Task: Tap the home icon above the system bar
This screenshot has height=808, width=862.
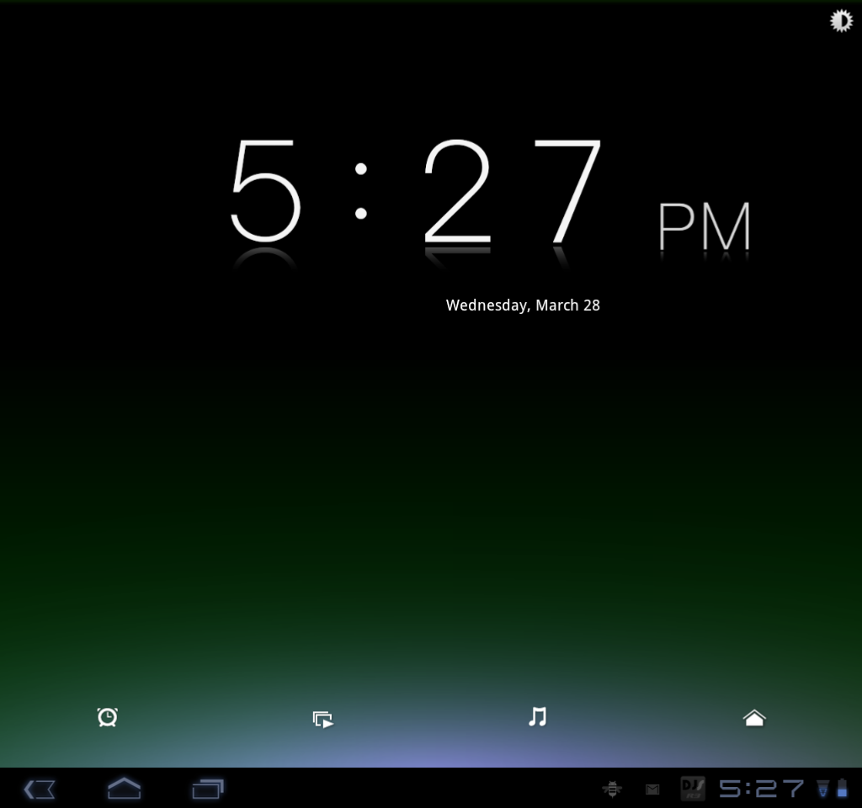Action: (753, 717)
